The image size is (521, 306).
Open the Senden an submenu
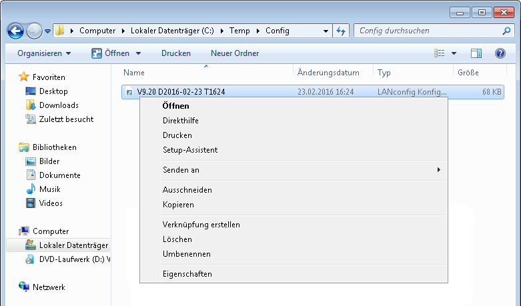181,170
